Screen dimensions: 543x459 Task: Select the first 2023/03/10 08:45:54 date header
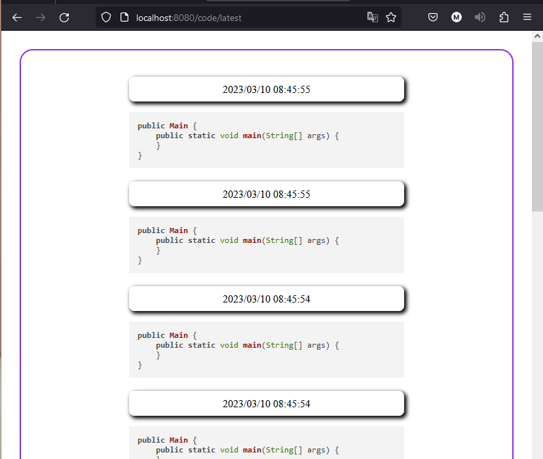point(267,299)
